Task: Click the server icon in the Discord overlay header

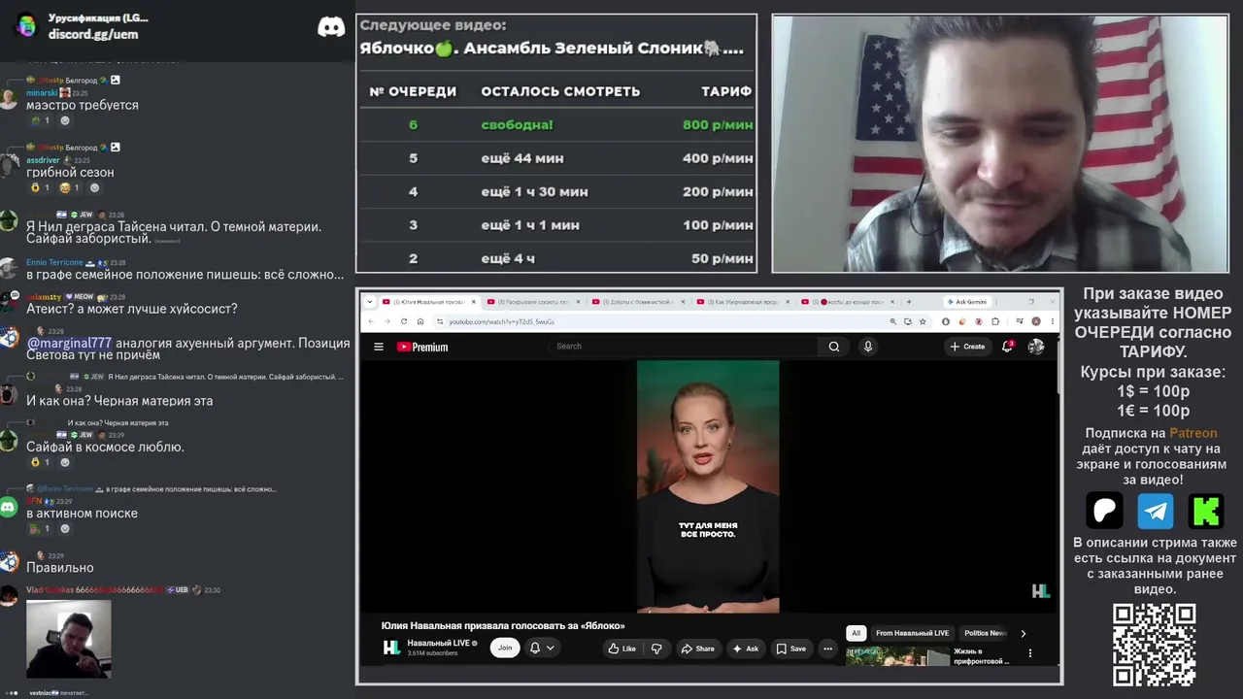Action: (26, 26)
